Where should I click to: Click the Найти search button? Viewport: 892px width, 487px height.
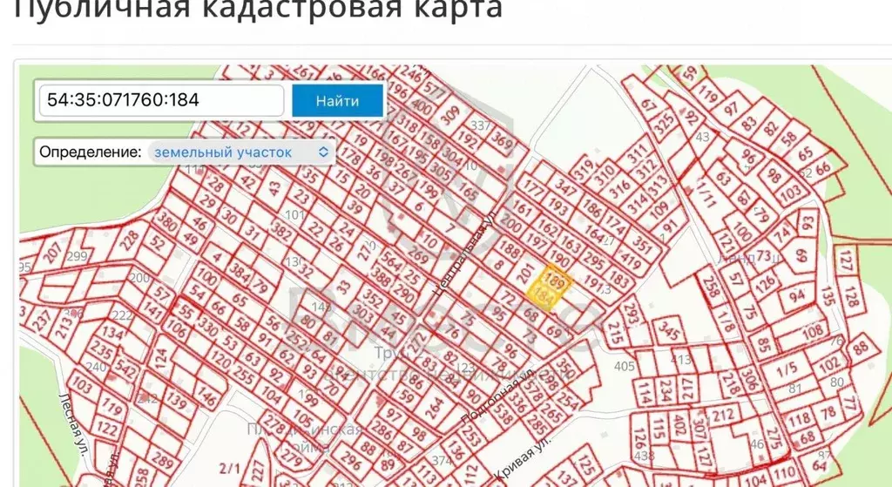pos(337,101)
